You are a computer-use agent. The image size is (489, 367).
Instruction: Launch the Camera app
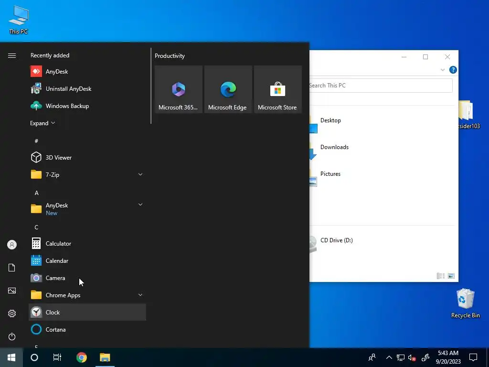coord(87,278)
